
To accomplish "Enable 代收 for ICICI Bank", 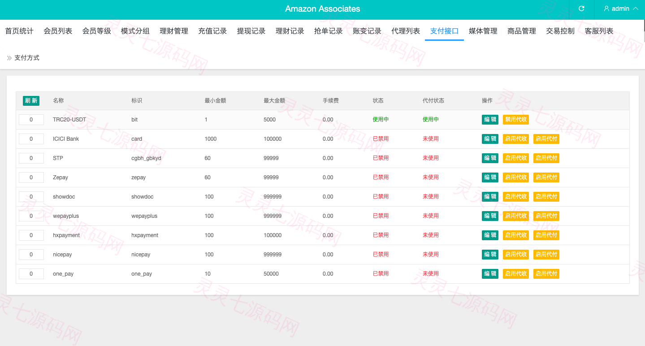I will [516, 139].
